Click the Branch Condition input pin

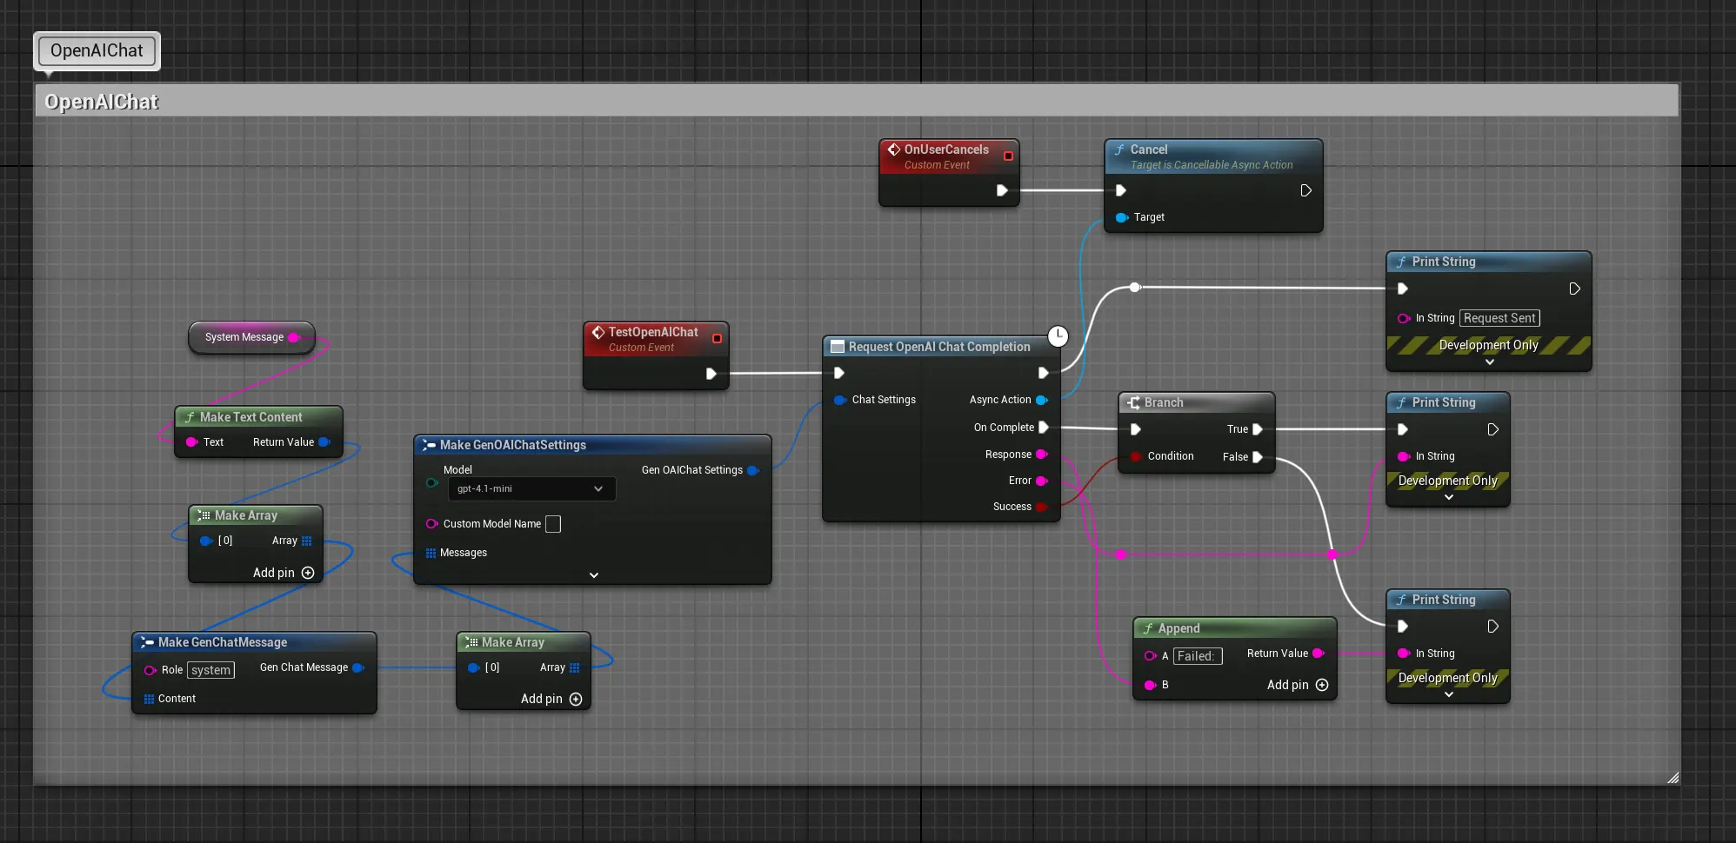pyautogui.click(x=1136, y=456)
